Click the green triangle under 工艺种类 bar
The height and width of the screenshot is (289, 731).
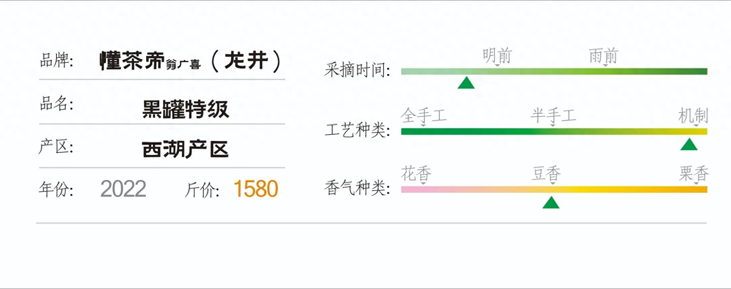pos(689,144)
